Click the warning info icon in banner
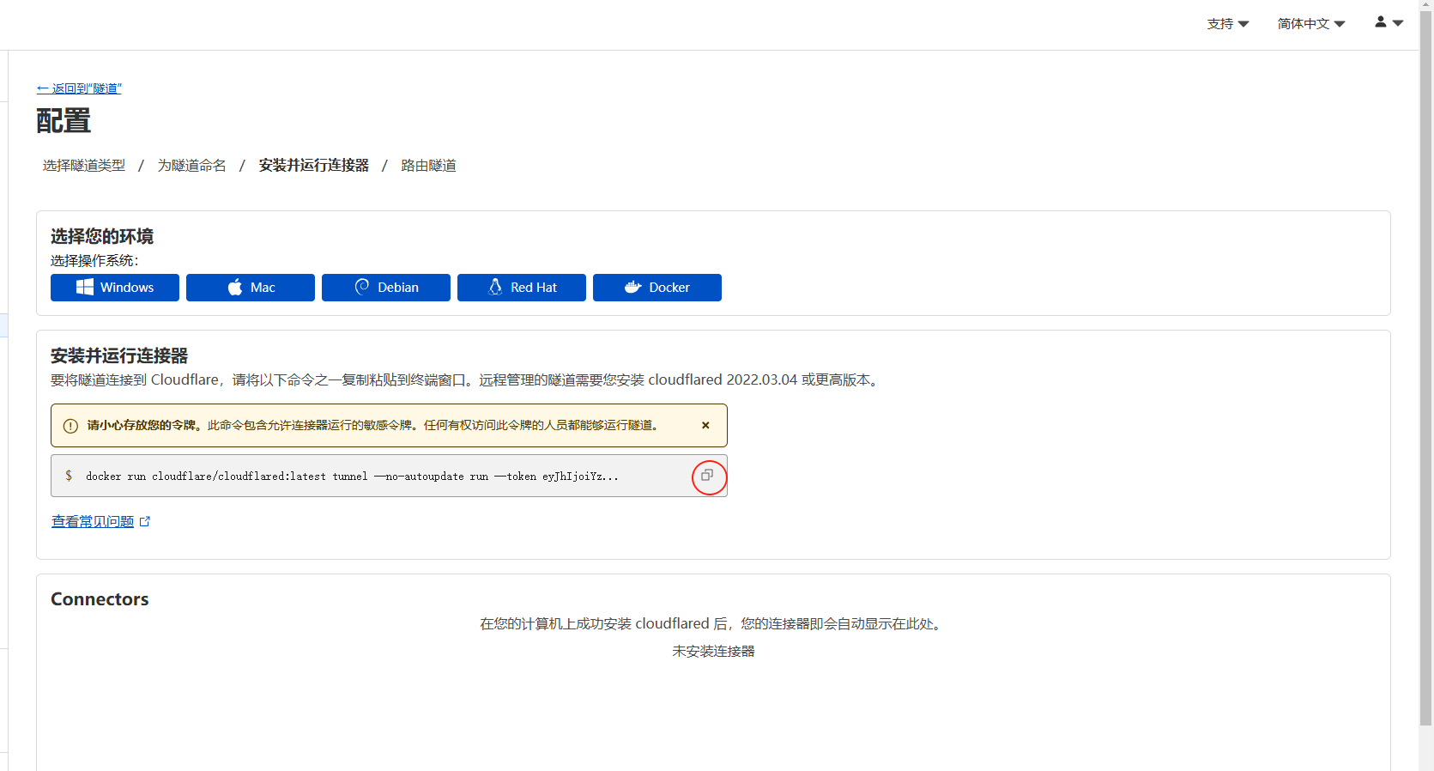 point(70,426)
